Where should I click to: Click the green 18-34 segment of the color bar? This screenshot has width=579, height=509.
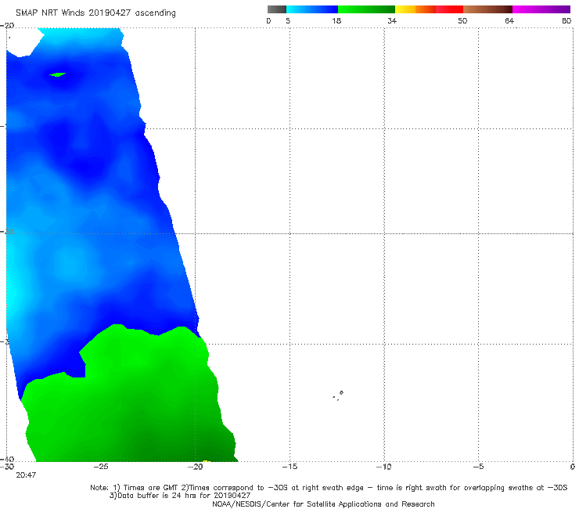(x=366, y=9)
